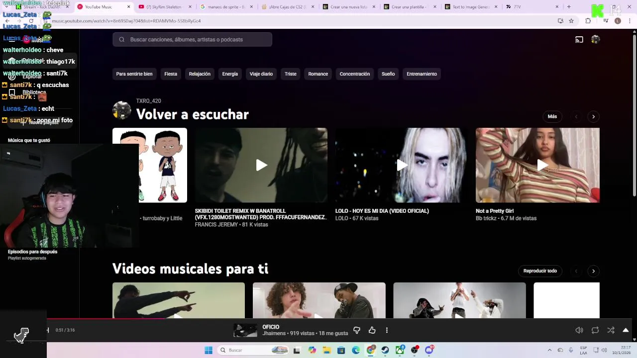The width and height of the screenshot is (637, 358).
Task: Switch to the 'Crear una plantilla' tab
Action: pyautogui.click(x=410, y=7)
